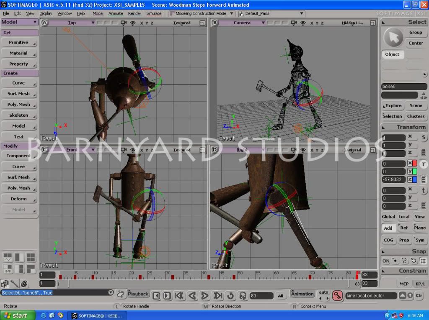Click the red keyframe key icon

(337, 295)
